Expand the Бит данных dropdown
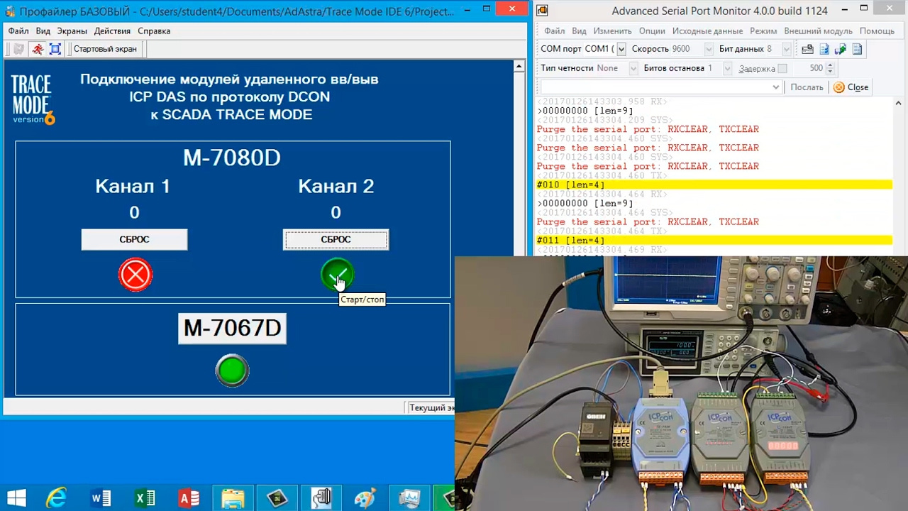Screen dimensions: 908x511 pos(786,49)
